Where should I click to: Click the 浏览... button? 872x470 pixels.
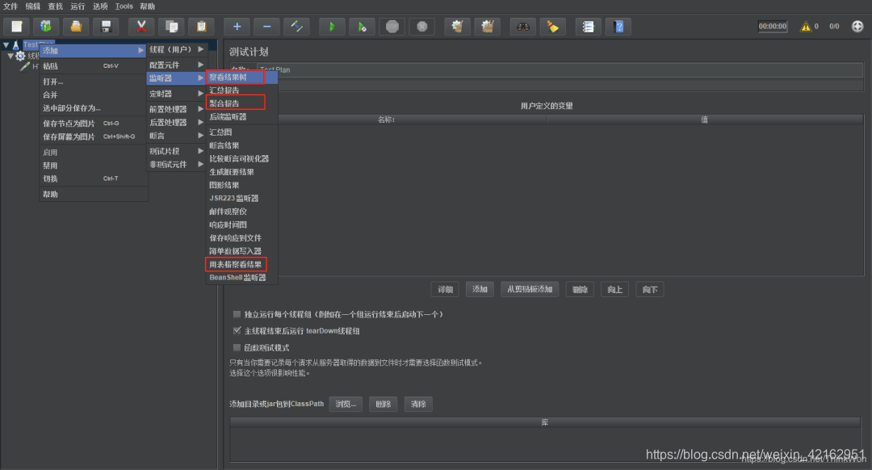pos(346,404)
